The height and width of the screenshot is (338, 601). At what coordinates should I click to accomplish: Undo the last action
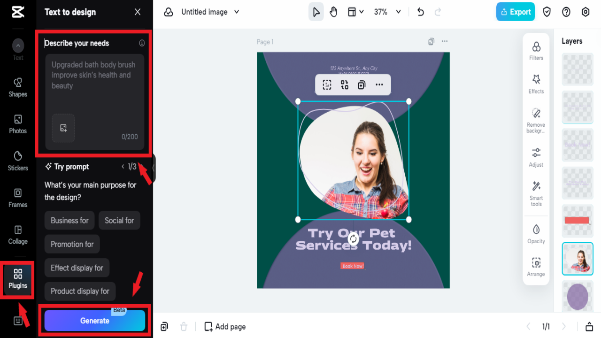[x=420, y=12]
